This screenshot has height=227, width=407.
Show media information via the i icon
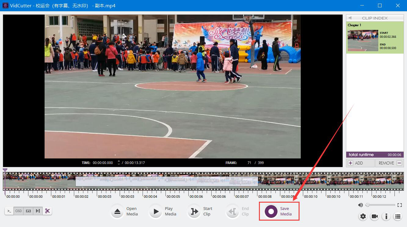coord(386,216)
